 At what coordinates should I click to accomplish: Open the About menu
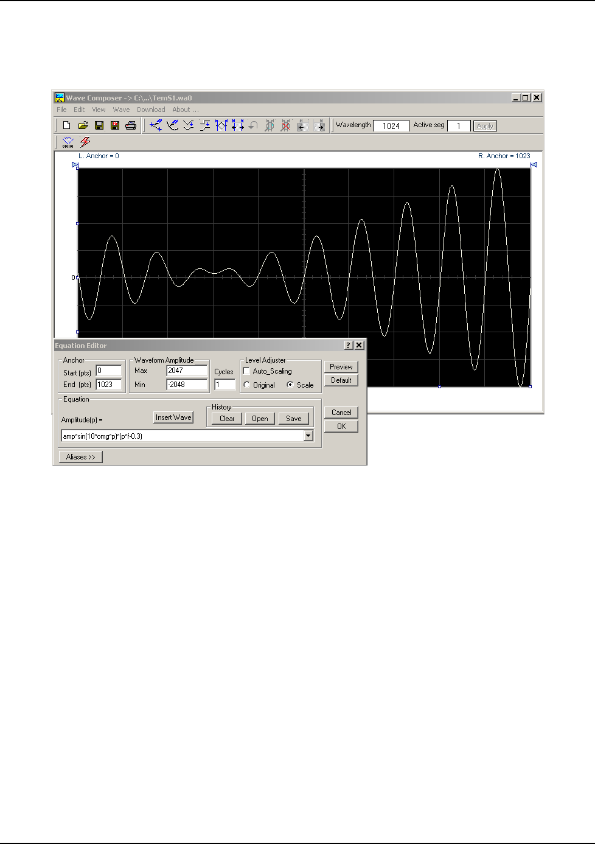coord(185,110)
